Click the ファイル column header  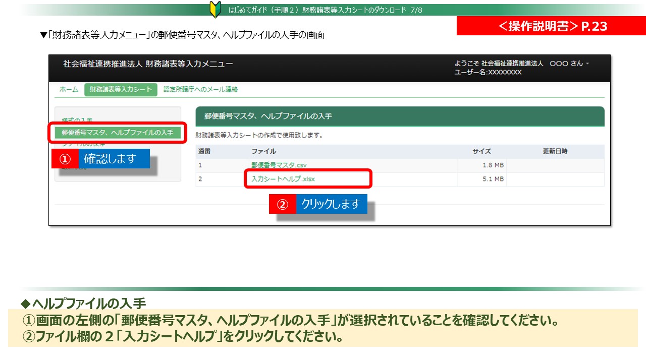pyautogui.click(x=263, y=151)
